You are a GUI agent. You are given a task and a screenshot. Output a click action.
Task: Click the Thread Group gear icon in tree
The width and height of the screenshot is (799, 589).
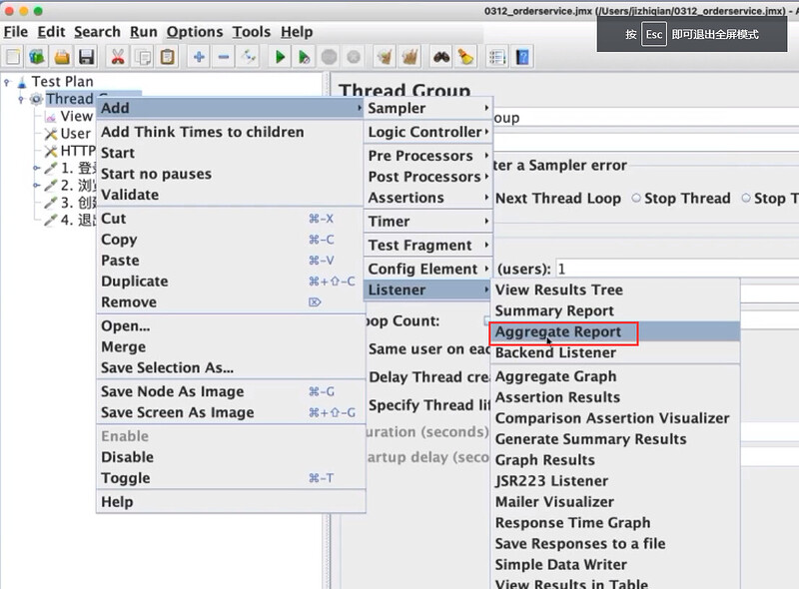36,99
